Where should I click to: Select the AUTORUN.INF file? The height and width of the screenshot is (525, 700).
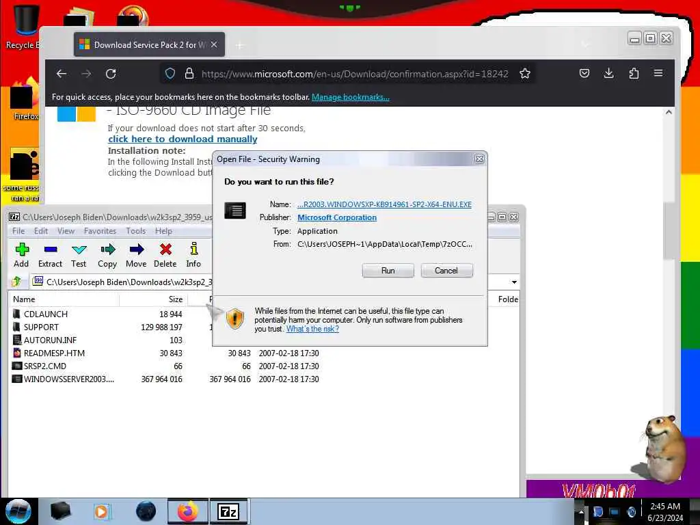coord(110,340)
